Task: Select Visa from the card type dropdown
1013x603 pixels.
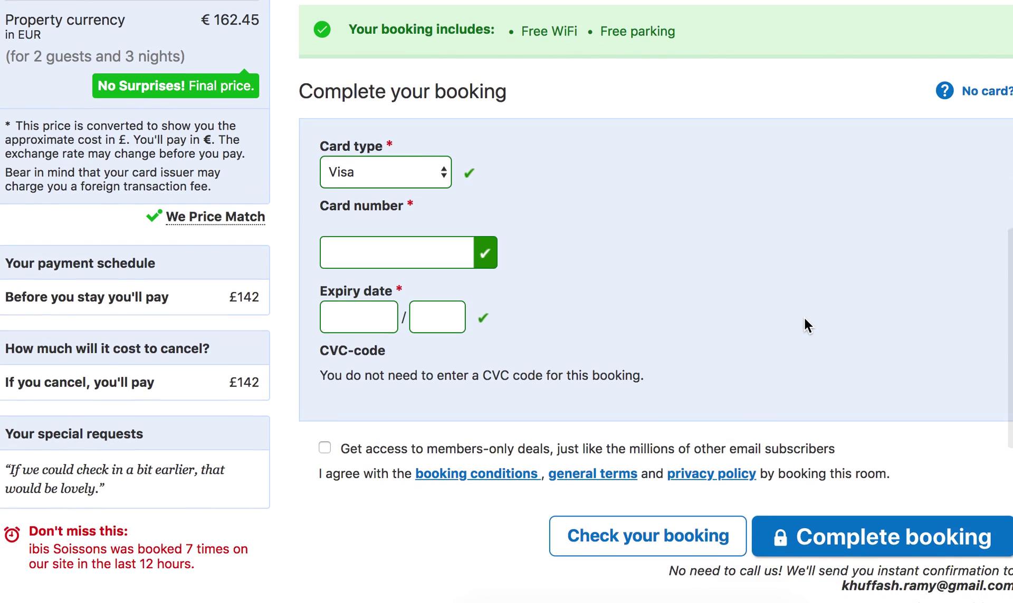Action: [x=385, y=171]
